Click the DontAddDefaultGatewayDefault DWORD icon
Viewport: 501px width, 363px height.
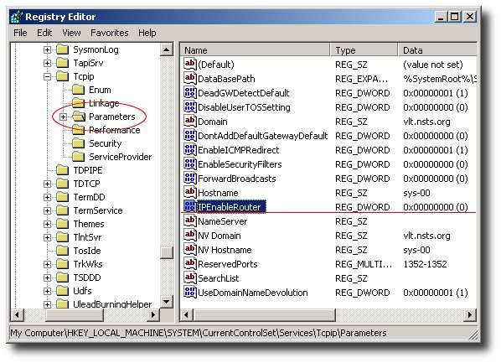tap(190, 136)
